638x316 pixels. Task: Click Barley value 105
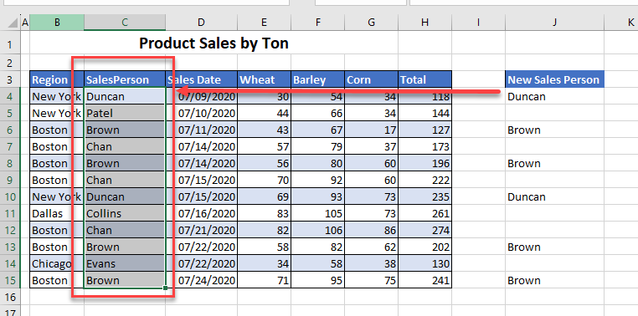click(x=318, y=214)
